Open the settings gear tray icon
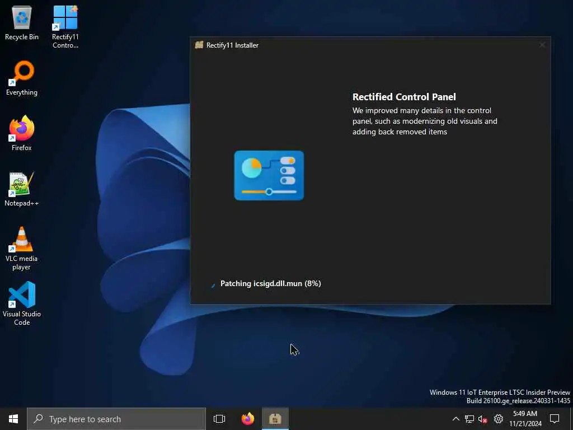The image size is (573, 430). pos(499,419)
